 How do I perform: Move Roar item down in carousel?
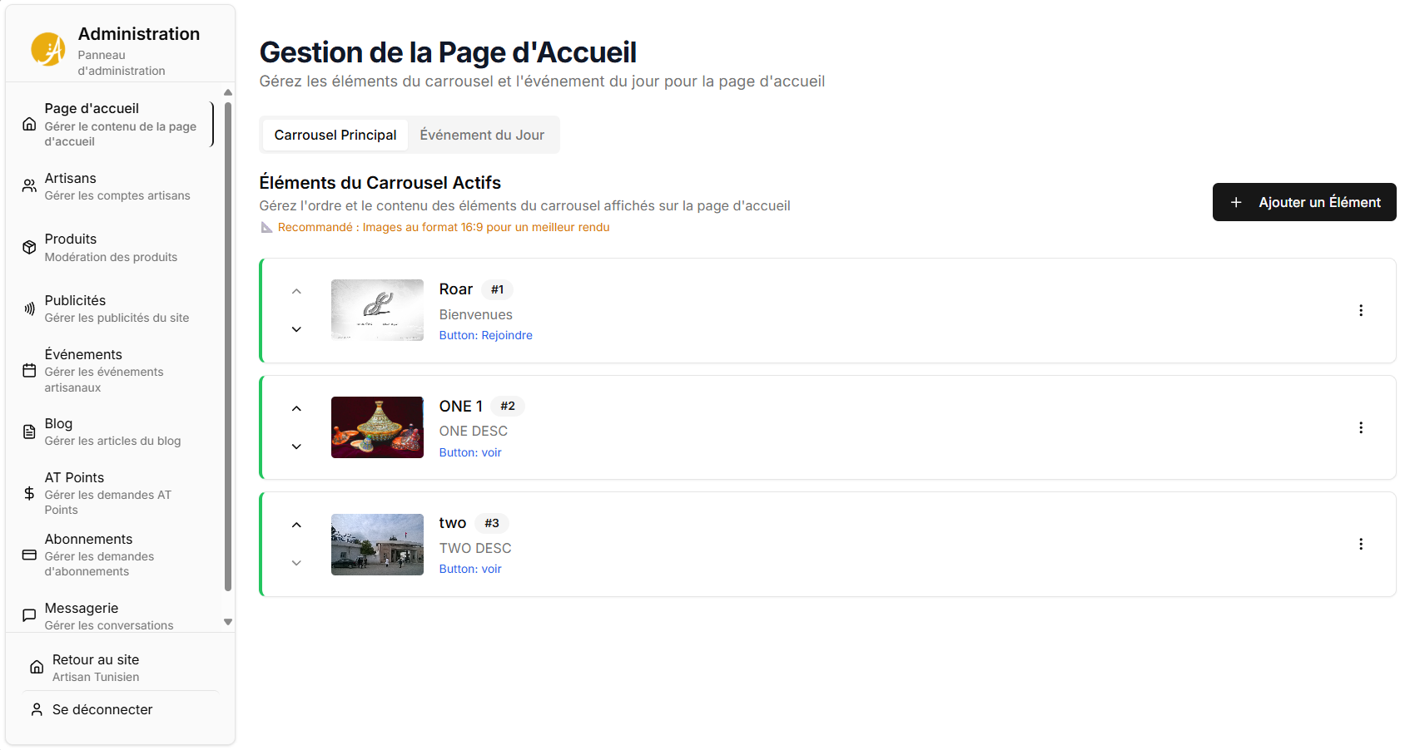coord(296,329)
